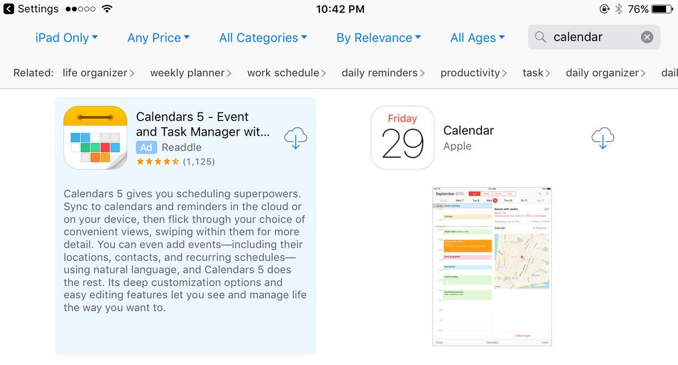Viewport: 678px width, 365px height.
Task: Download Apple Calendar via cloud icon
Action: coord(602,138)
